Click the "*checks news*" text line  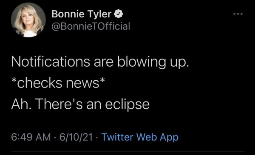pyautogui.click(x=58, y=83)
